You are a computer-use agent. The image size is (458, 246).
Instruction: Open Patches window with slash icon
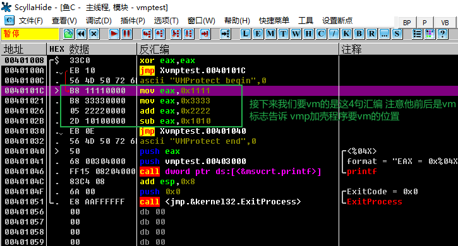coord(334,34)
